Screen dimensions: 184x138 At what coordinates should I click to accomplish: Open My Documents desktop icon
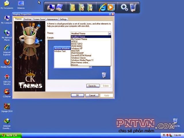tap(7, 5)
